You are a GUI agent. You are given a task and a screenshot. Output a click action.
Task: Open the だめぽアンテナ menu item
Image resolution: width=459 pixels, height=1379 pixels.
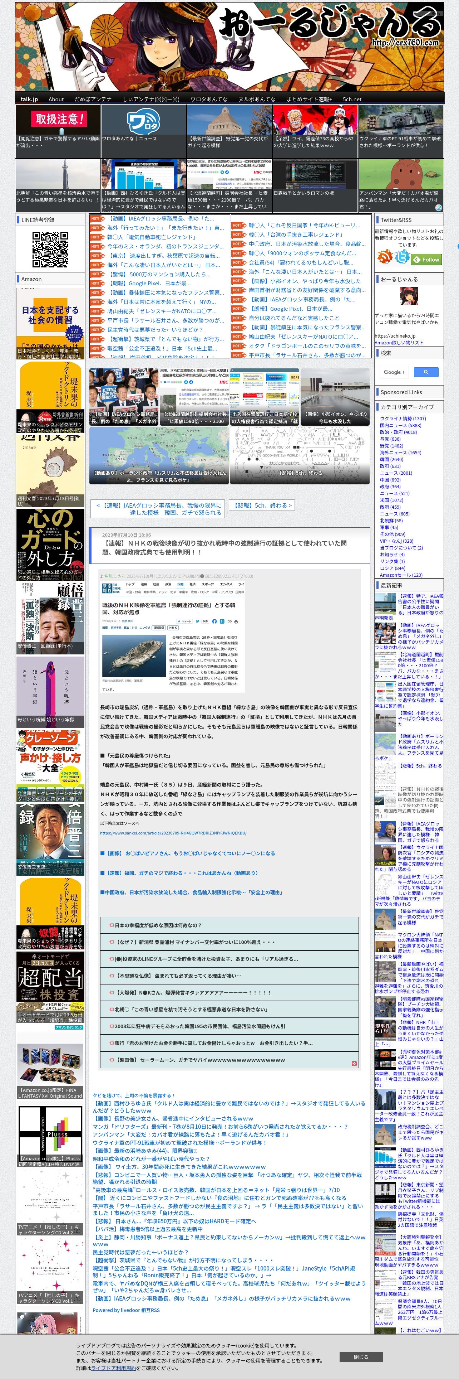point(93,99)
